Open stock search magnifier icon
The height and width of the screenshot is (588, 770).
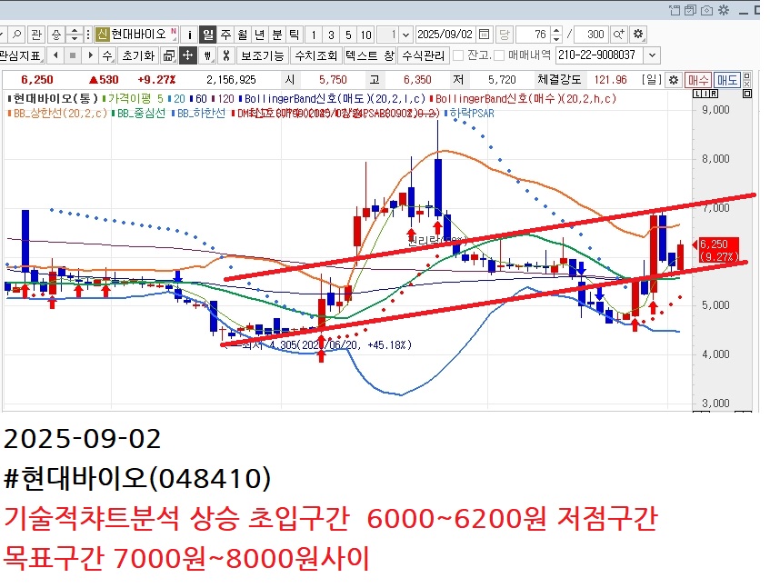pyautogui.click(x=16, y=35)
